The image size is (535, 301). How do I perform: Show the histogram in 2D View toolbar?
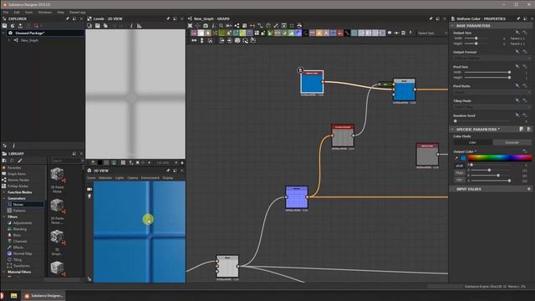coord(140,26)
